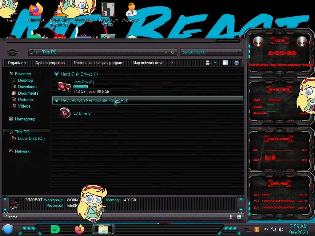The height and width of the screenshot is (236, 315).
Task: Switch to details view in status bar
Action: tap(231, 217)
